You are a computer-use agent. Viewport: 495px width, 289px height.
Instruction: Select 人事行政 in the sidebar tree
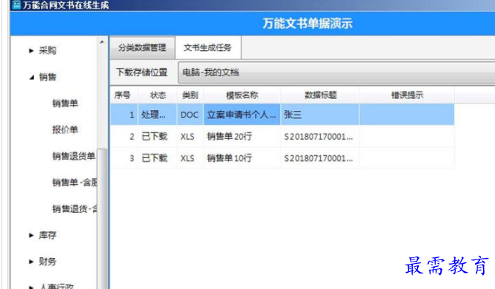[56, 286]
